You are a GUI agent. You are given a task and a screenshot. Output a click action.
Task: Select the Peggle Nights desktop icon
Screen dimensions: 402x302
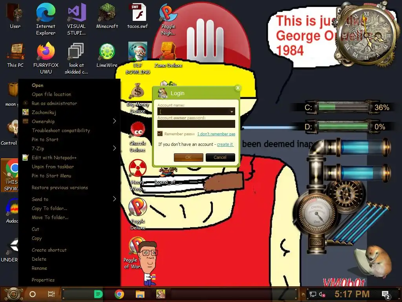pos(168,18)
